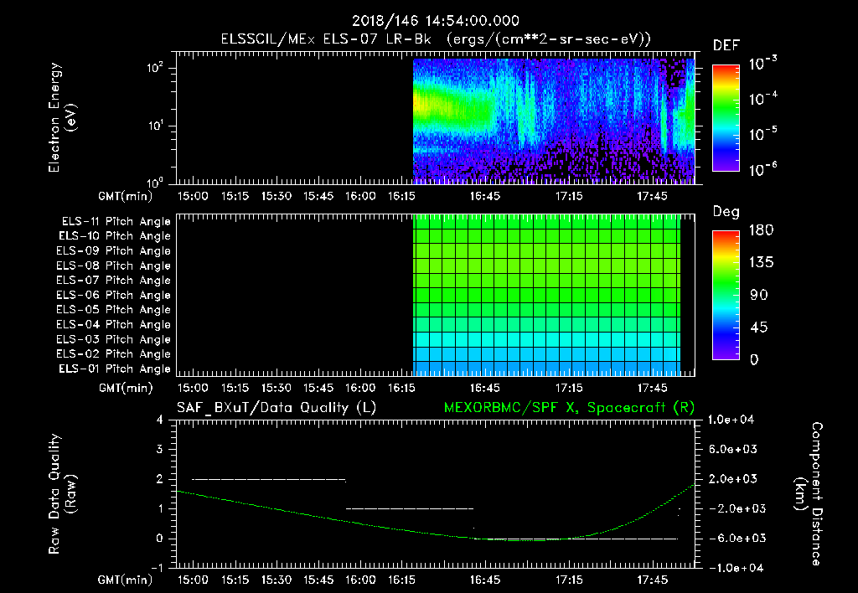858x593 pixels.
Task: Select the ELS-09 Pitch Angle row label
Action: click(113, 251)
